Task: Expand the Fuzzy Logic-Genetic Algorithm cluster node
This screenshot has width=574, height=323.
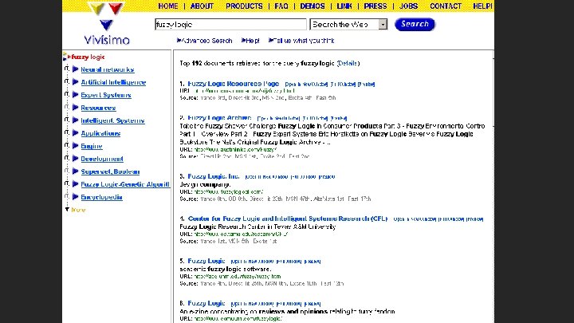Action: (67, 183)
